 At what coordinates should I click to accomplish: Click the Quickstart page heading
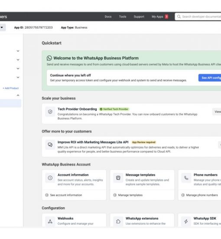[52, 43]
